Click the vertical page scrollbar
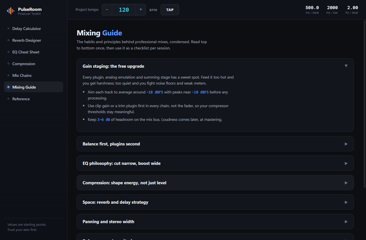 pyautogui.click(x=364, y=104)
